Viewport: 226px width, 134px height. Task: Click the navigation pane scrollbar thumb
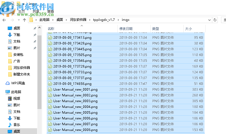[40, 72]
